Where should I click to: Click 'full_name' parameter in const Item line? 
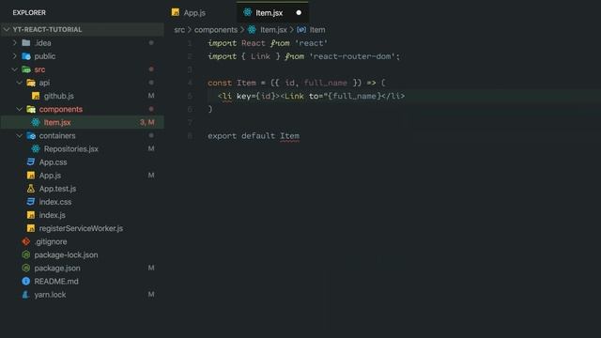326,83
